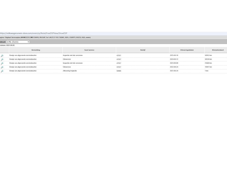The image size is (227, 170).
Task: Click the Vermelding column header
Action: tap(35, 50)
